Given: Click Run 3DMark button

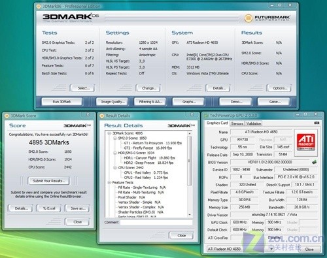Looking at the screenshot, I should [x=62, y=102].
